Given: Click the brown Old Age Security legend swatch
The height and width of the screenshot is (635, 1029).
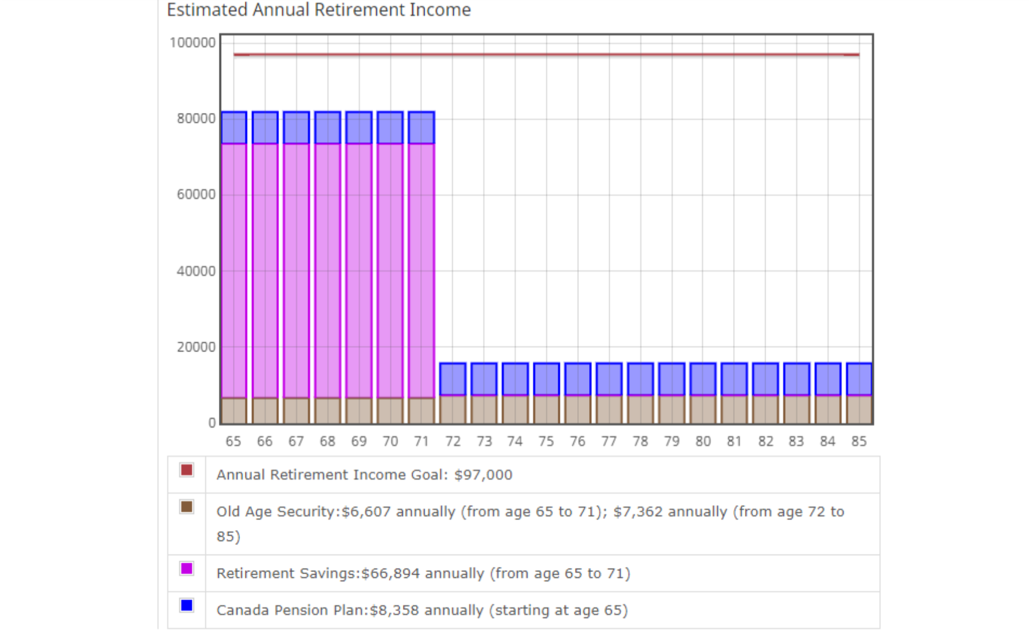Looking at the screenshot, I should 186,507.
